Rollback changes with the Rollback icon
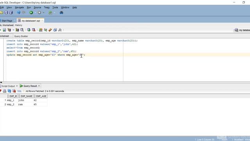This screenshot has width=250, height=141. pyautogui.click(x=34, y=30)
